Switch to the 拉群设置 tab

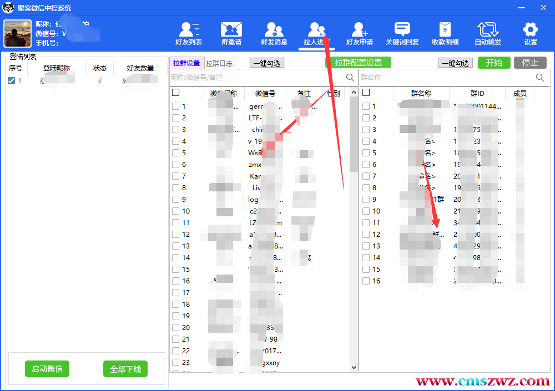(x=186, y=63)
